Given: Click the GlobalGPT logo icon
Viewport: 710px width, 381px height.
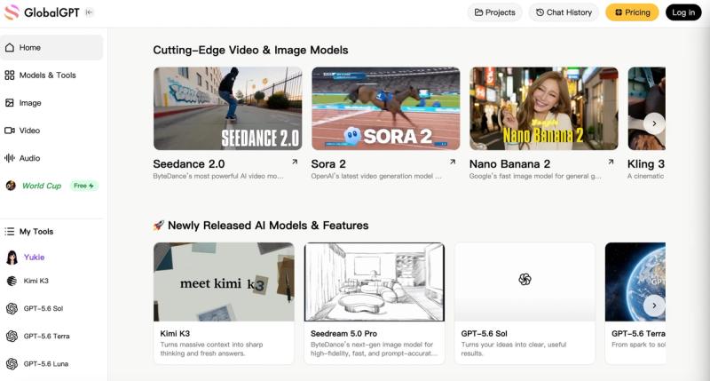Looking at the screenshot, I should [12, 12].
